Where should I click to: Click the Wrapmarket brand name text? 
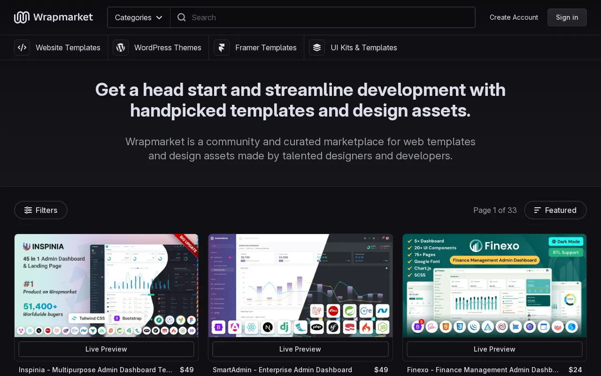(63, 17)
